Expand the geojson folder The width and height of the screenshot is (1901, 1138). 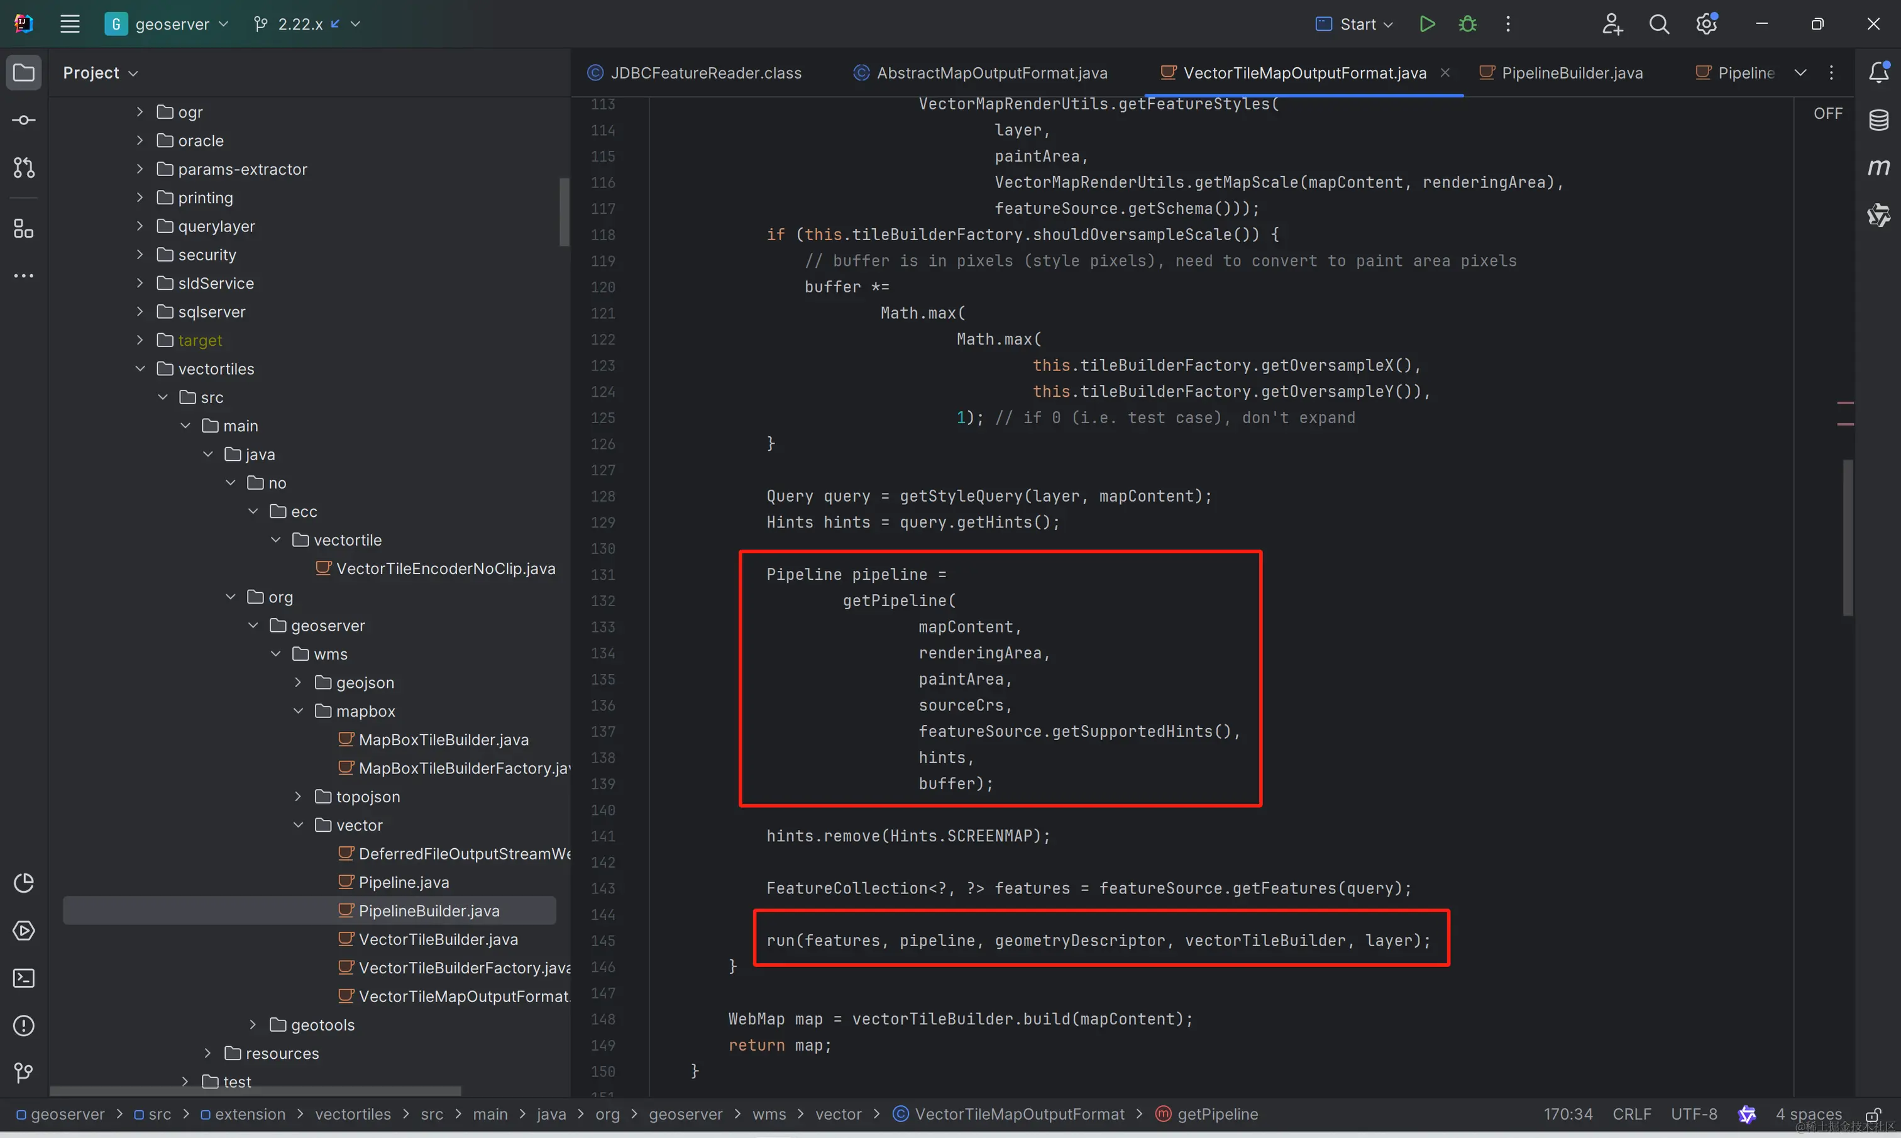(298, 683)
